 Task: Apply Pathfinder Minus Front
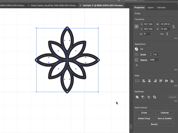pyautogui.click(x=143, y=97)
